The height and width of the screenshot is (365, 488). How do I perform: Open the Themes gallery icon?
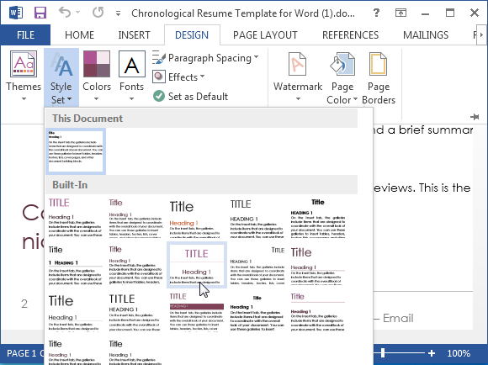coord(24,64)
